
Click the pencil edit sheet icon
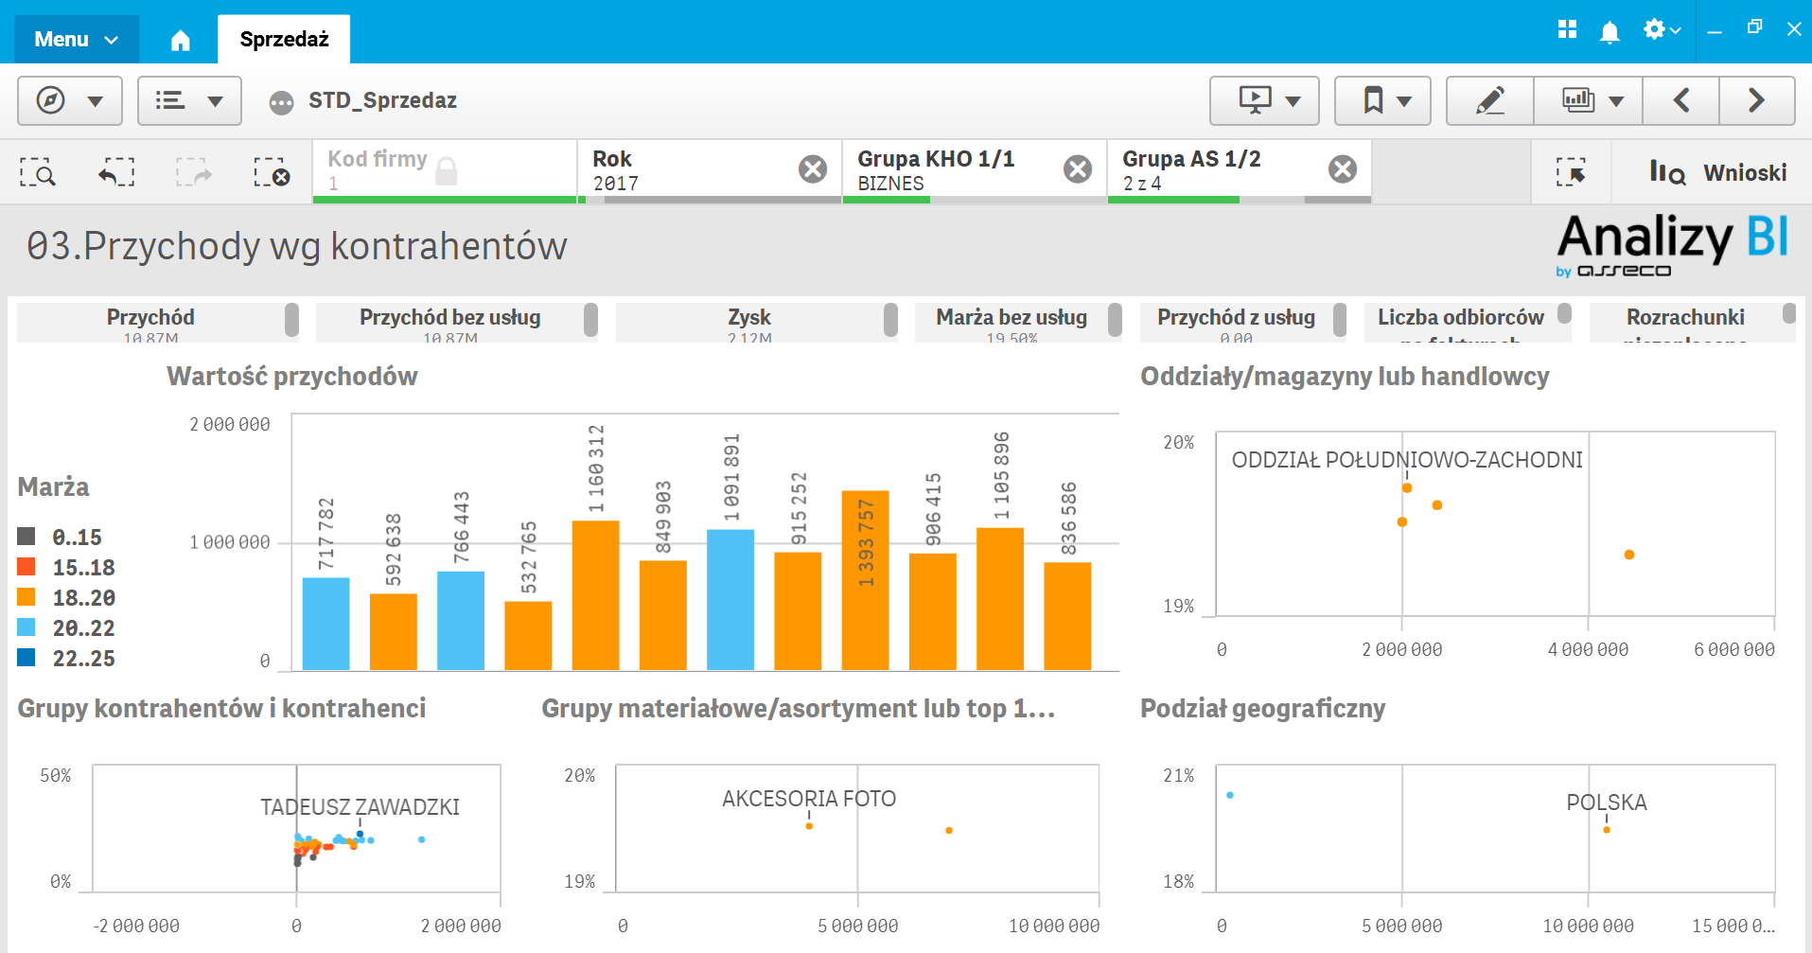point(1490,100)
